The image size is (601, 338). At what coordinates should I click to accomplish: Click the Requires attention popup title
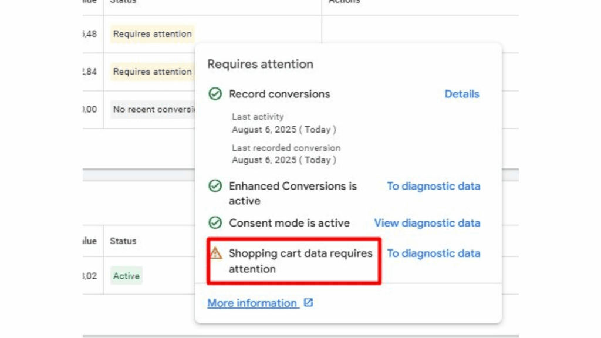click(260, 64)
